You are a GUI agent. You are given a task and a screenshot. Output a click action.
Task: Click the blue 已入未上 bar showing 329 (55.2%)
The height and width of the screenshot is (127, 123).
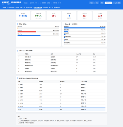[29, 36]
